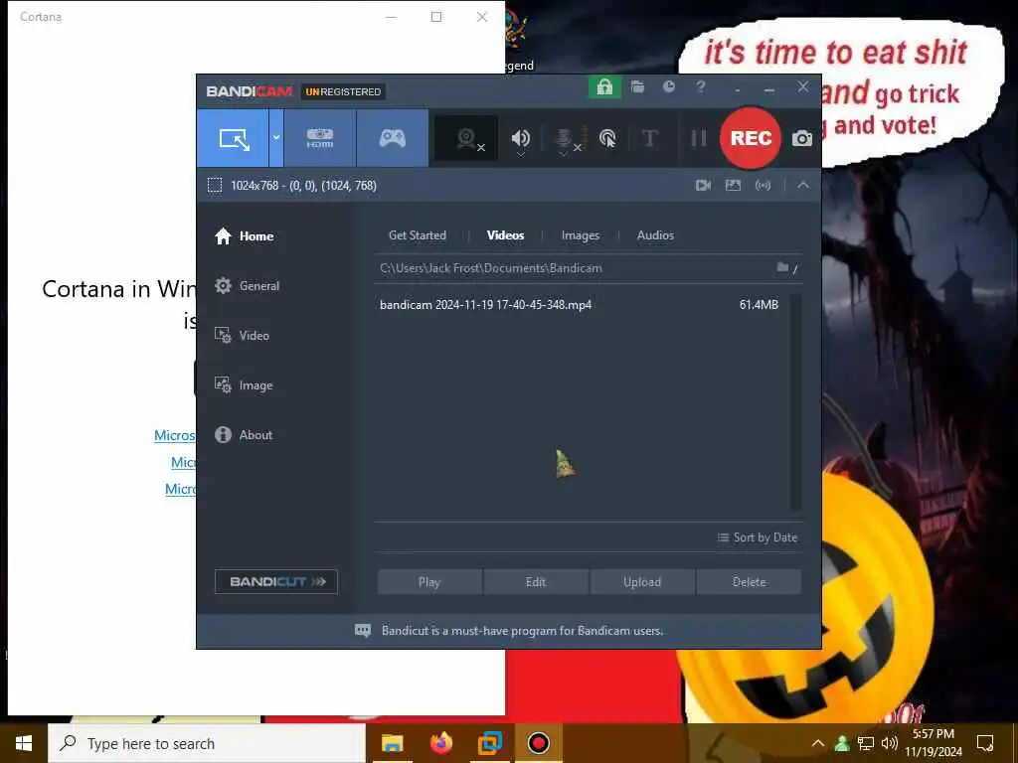Open the Sort by Date menu
1018x763 pixels.
point(757,537)
